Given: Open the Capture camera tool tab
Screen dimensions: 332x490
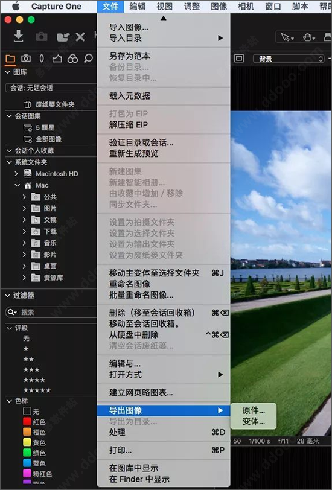Looking at the screenshot, I should point(26,59).
